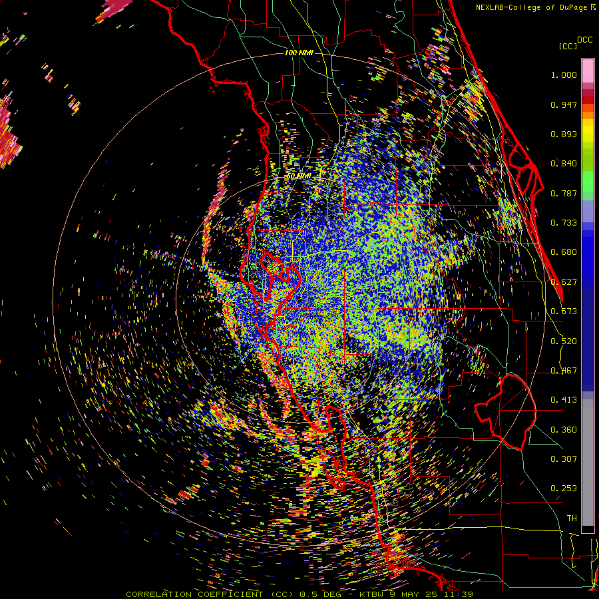Click the 0.840 legend value
The image size is (599, 599).
coord(564,164)
